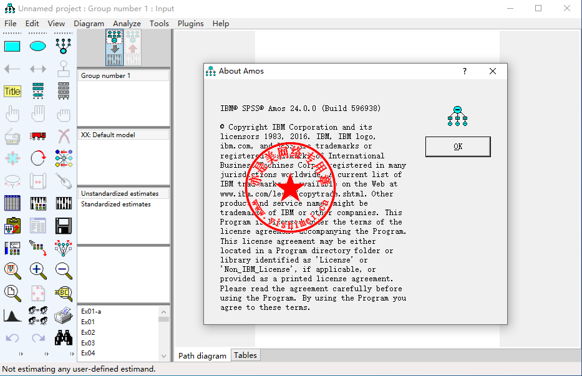
Task: Save the path diagram using floppy disk icon
Action: click(x=64, y=226)
